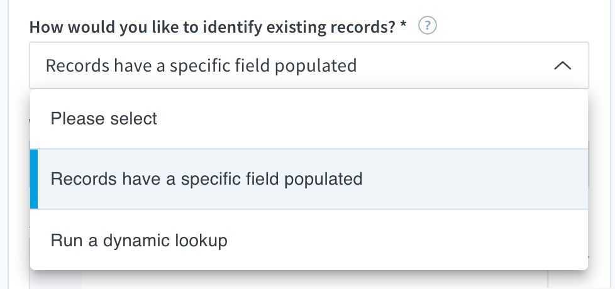Image resolution: width=615 pixels, height=289 pixels.
Task: Collapse dropdown using the up chevron
Action: tap(562, 65)
